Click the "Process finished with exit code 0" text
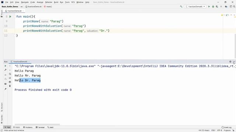Viewport: 236px width, 132px height. pyautogui.click(x=43, y=90)
